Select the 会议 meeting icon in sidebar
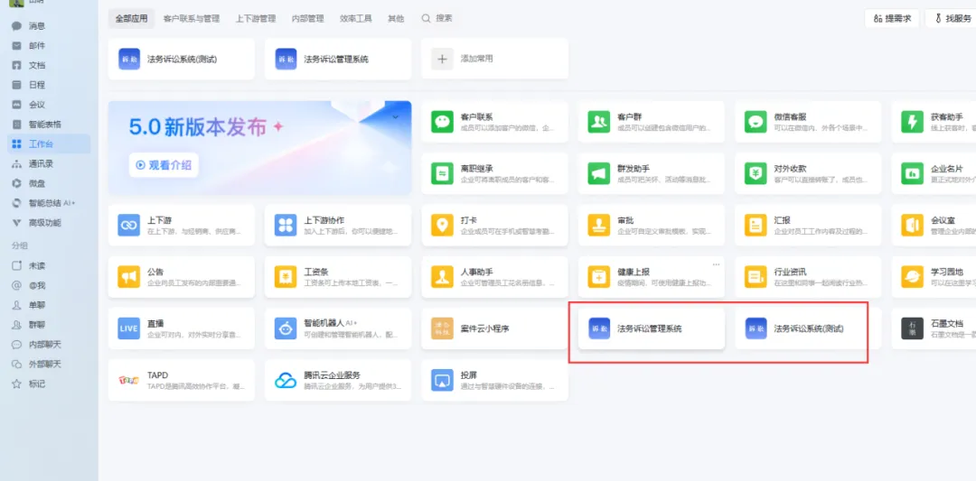This screenshot has height=481, width=976. pos(17,105)
